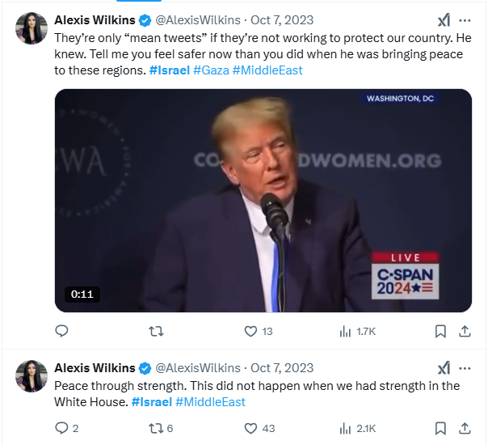Image resolution: width=488 pixels, height=445 pixels.
Task: Open Grok icon on second tweet
Action: [444, 368]
